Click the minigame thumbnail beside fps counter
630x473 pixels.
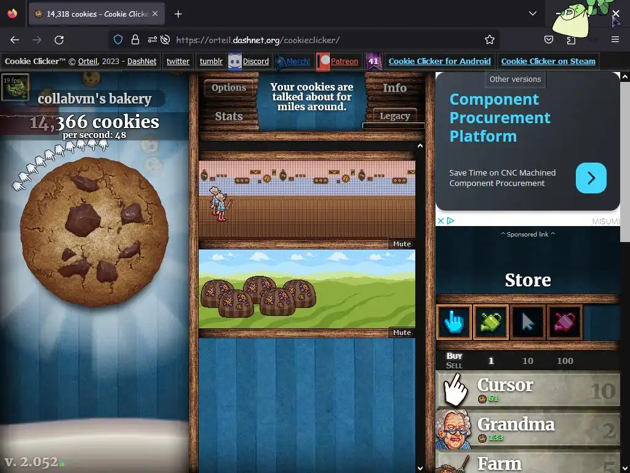tap(15, 87)
